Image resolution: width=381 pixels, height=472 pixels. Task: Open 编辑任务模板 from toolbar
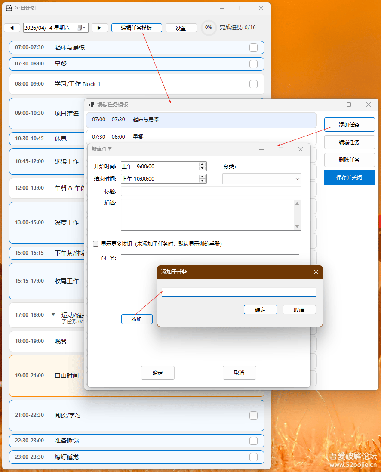[x=137, y=28]
